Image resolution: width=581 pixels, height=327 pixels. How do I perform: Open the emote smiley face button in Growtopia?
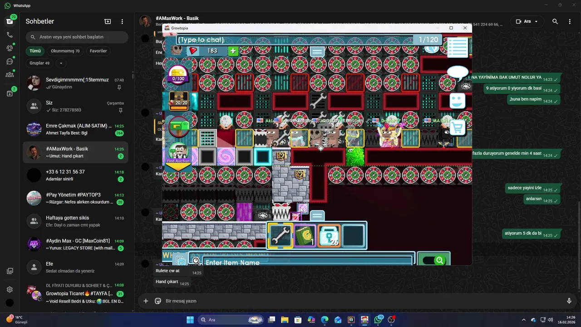458,101
